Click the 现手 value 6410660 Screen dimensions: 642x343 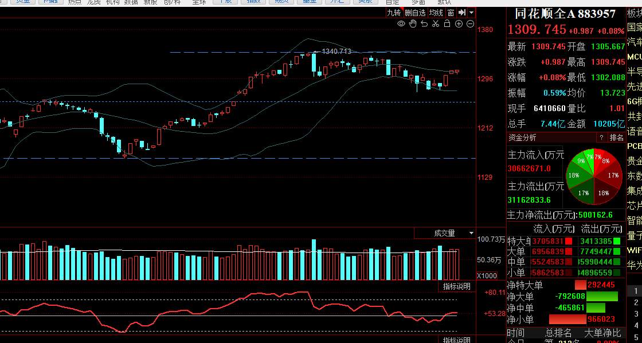pyautogui.click(x=550, y=109)
